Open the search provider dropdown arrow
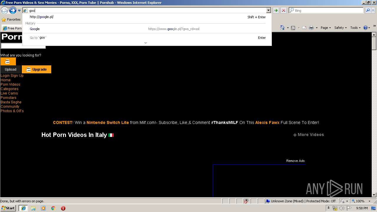The image size is (377, 212). point(373,11)
